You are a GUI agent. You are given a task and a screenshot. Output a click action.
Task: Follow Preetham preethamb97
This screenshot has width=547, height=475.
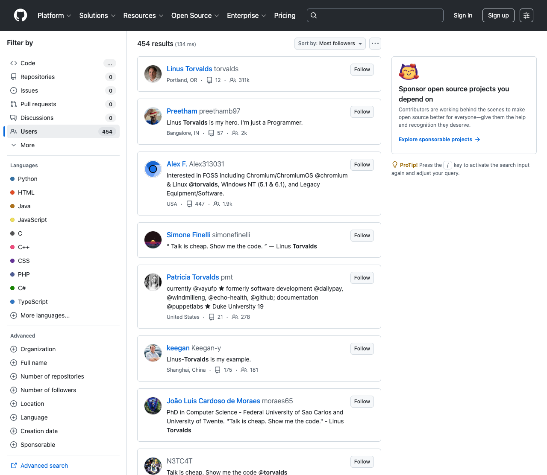(x=362, y=112)
